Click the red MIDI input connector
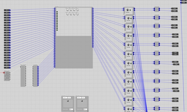 coord(4,73)
